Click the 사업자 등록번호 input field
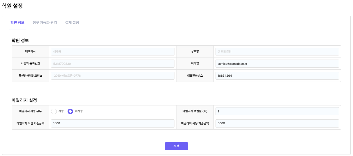The width and height of the screenshot is (353, 156). coord(113,64)
